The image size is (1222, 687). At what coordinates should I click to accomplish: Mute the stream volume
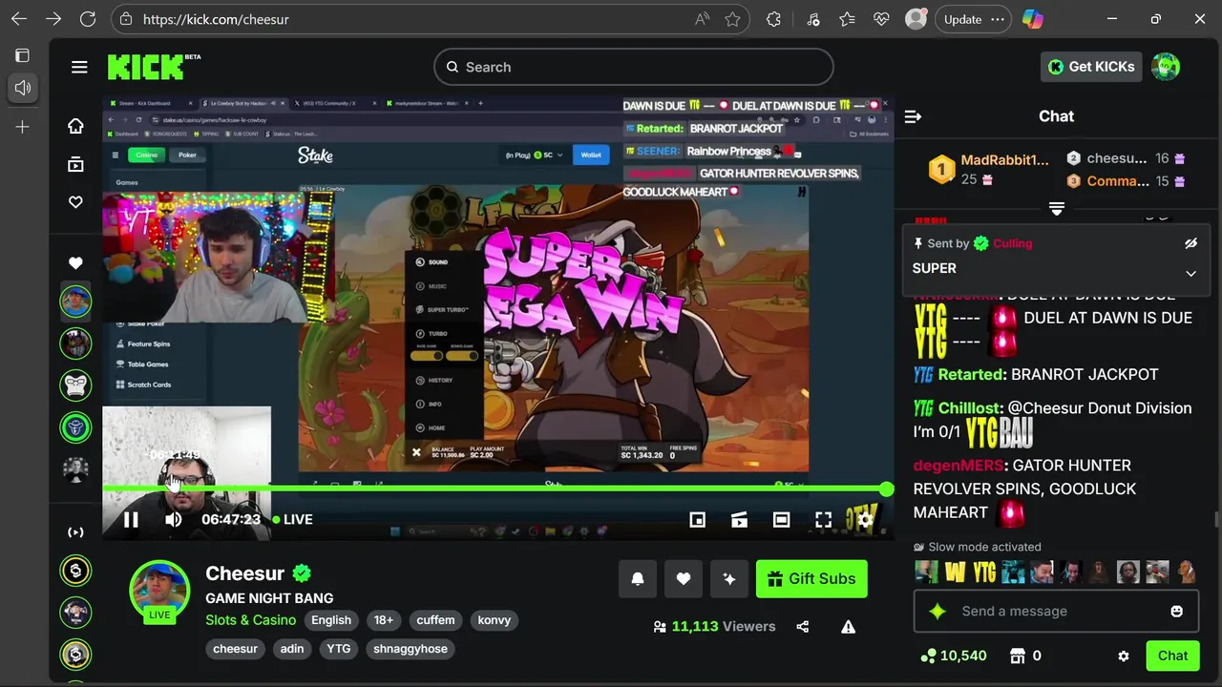click(173, 519)
